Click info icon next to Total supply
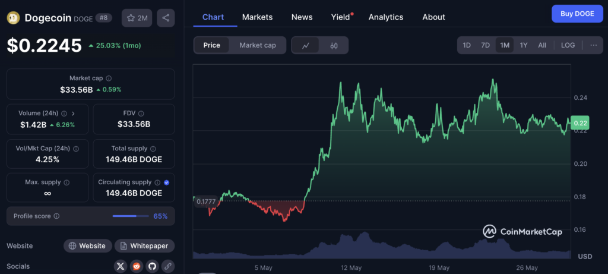Screen dimensions: 608x274 coord(153,149)
